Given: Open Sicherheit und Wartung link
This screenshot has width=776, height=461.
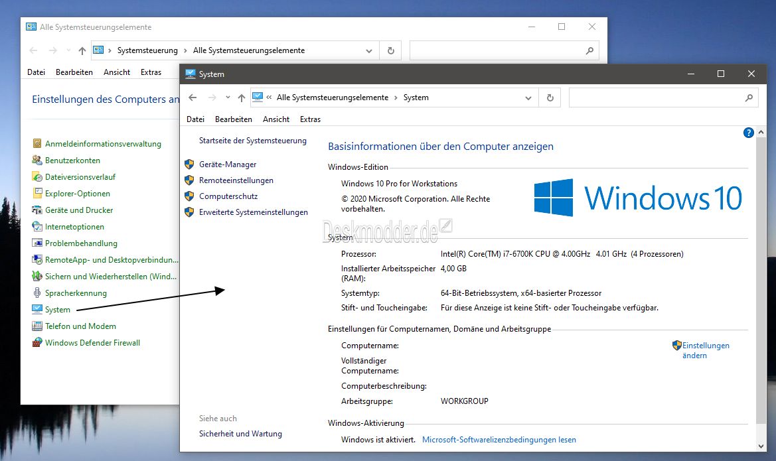Looking at the screenshot, I should [240, 434].
